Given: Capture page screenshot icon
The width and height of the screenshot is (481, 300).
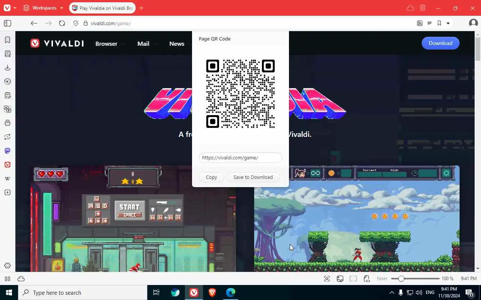Looking at the screenshot, I should point(327,279).
